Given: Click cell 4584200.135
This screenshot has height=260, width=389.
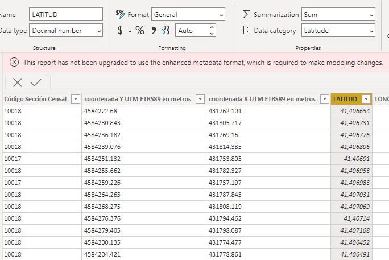Looking at the screenshot, I should [x=144, y=242].
